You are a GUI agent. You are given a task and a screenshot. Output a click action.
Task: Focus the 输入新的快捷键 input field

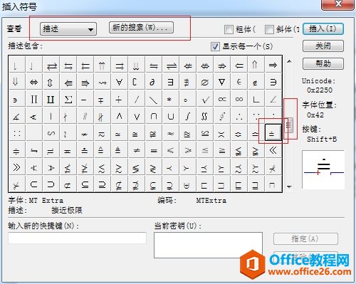point(77,238)
